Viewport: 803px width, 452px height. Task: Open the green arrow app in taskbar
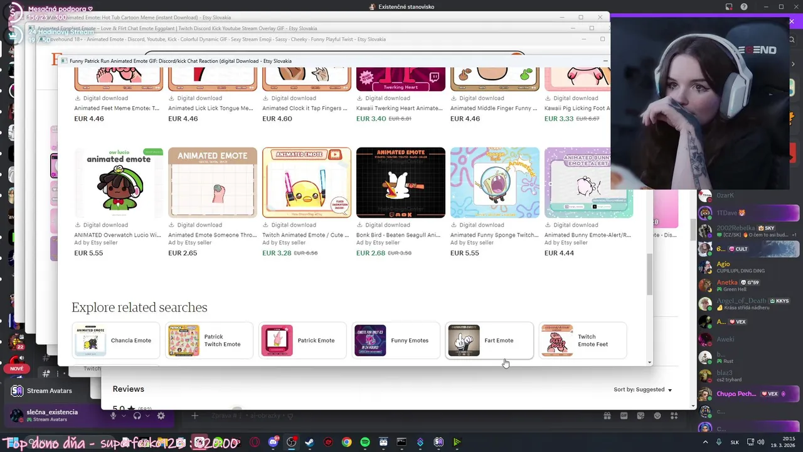pyautogui.click(x=457, y=442)
